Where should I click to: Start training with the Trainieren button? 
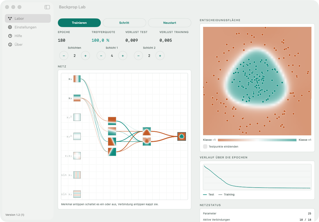[x=79, y=23]
